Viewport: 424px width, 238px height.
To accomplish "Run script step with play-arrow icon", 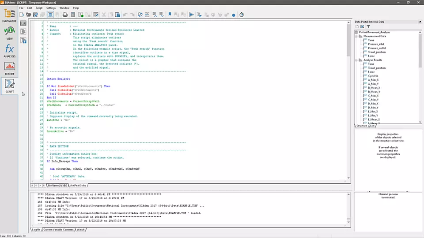I will point(199,15).
